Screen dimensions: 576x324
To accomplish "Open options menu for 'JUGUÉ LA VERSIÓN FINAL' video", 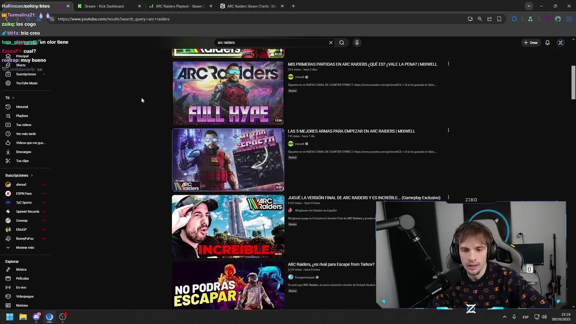I will 448,197.
